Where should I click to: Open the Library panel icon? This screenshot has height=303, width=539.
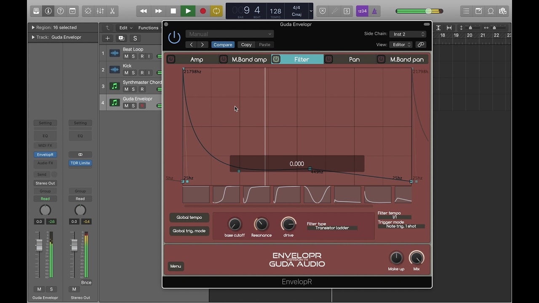[36, 11]
